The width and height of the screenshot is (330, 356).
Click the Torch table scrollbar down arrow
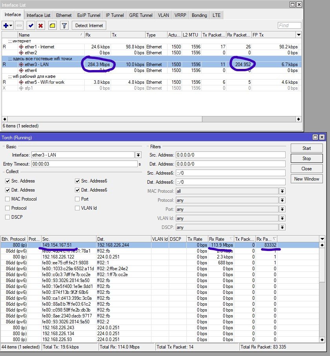322,339
